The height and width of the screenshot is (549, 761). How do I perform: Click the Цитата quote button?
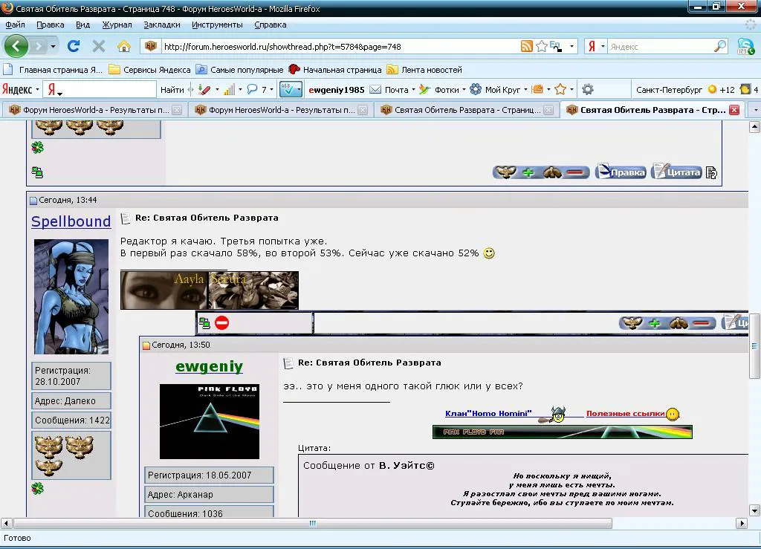[x=676, y=172]
